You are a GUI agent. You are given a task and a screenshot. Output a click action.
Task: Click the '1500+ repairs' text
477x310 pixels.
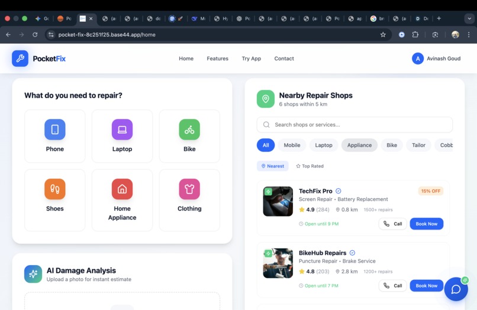click(x=378, y=209)
